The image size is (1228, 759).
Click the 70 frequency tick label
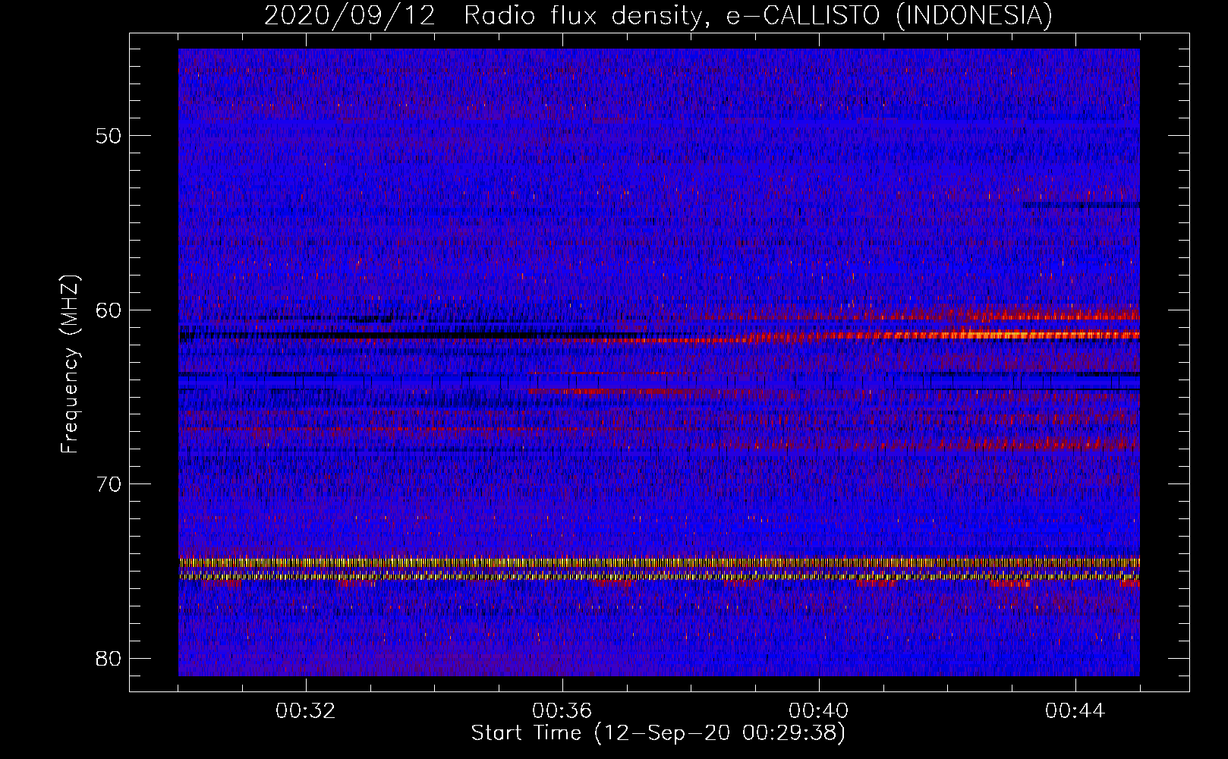109,484
